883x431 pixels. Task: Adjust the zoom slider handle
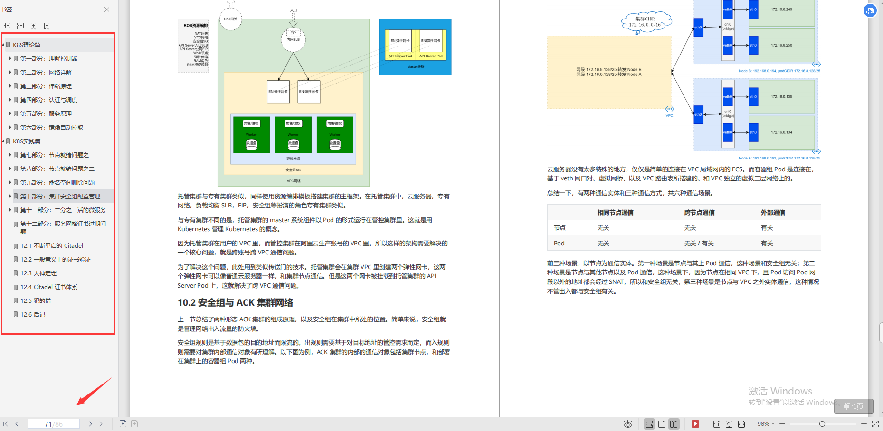(822, 424)
